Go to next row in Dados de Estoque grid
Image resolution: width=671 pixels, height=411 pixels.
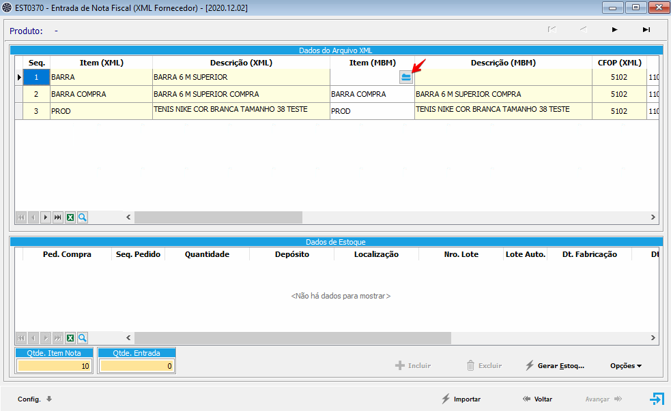point(45,338)
